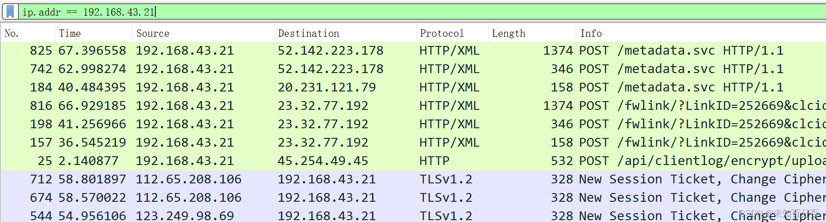Sort packets by the No. column header
Image resolution: width=826 pixels, height=222 pixels.
(28, 34)
